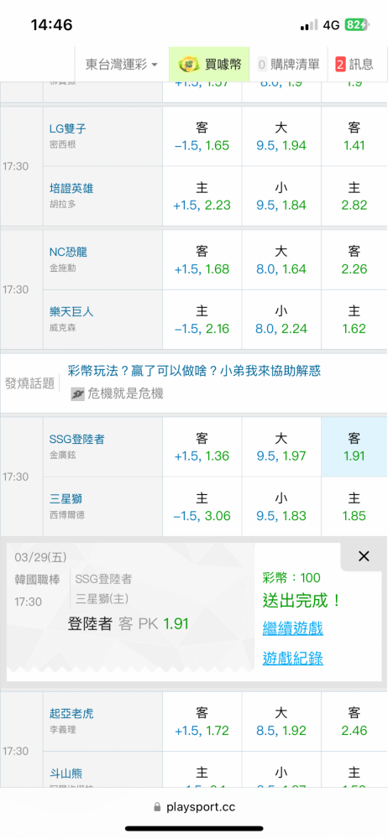The image size is (388, 839).
Task: Select 樂天巨人 主 -1.5 spread at 2.16
Action: pos(202,320)
